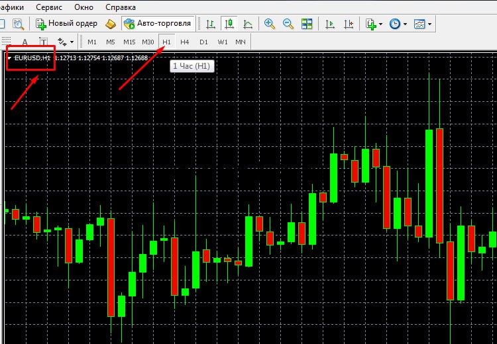Zoom in on the chart
The height and width of the screenshot is (344, 497).
click(x=270, y=24)
